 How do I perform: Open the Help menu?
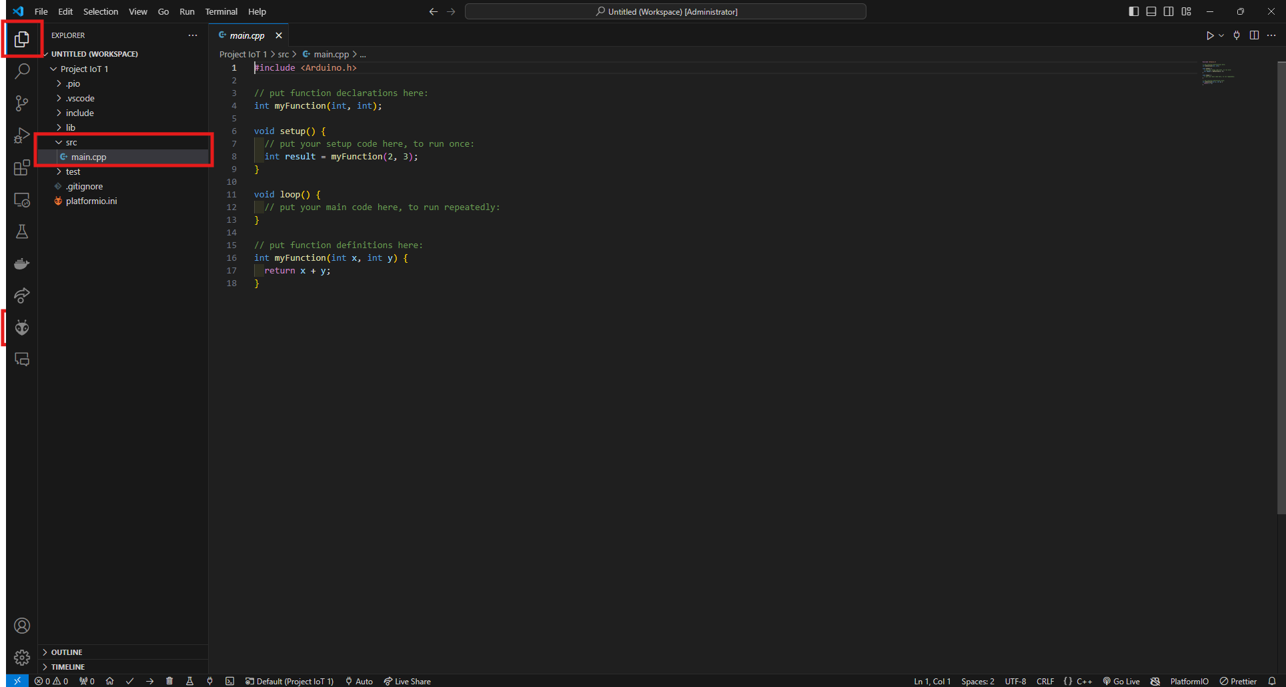point(257,11)
